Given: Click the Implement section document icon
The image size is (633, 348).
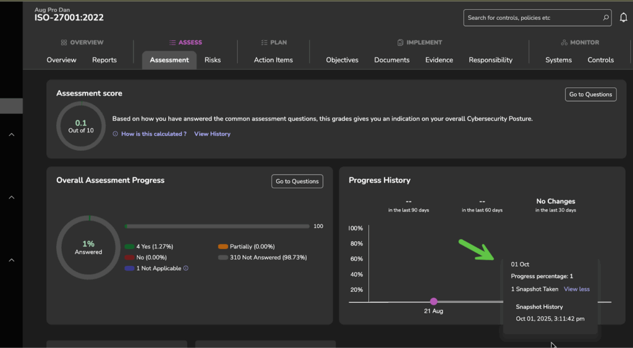Looking at the screenshot, I should 401,43.
